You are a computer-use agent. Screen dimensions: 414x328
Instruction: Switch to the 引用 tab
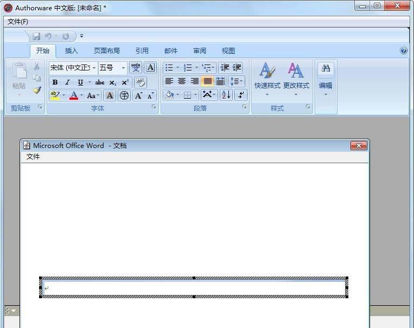142,50
